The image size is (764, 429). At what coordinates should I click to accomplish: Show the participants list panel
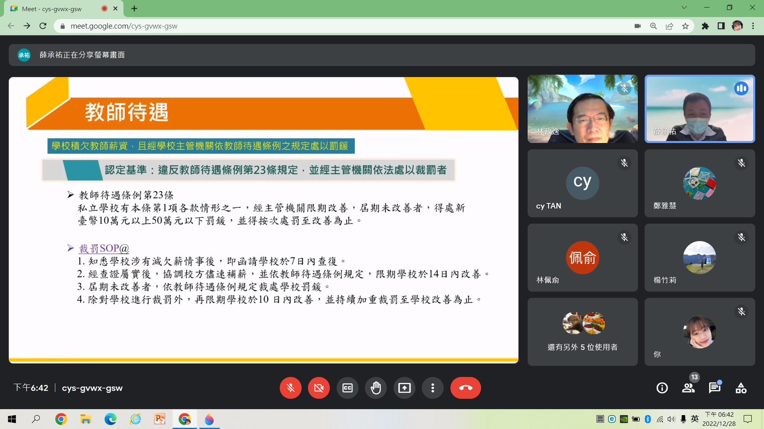(x=688, y=388)
